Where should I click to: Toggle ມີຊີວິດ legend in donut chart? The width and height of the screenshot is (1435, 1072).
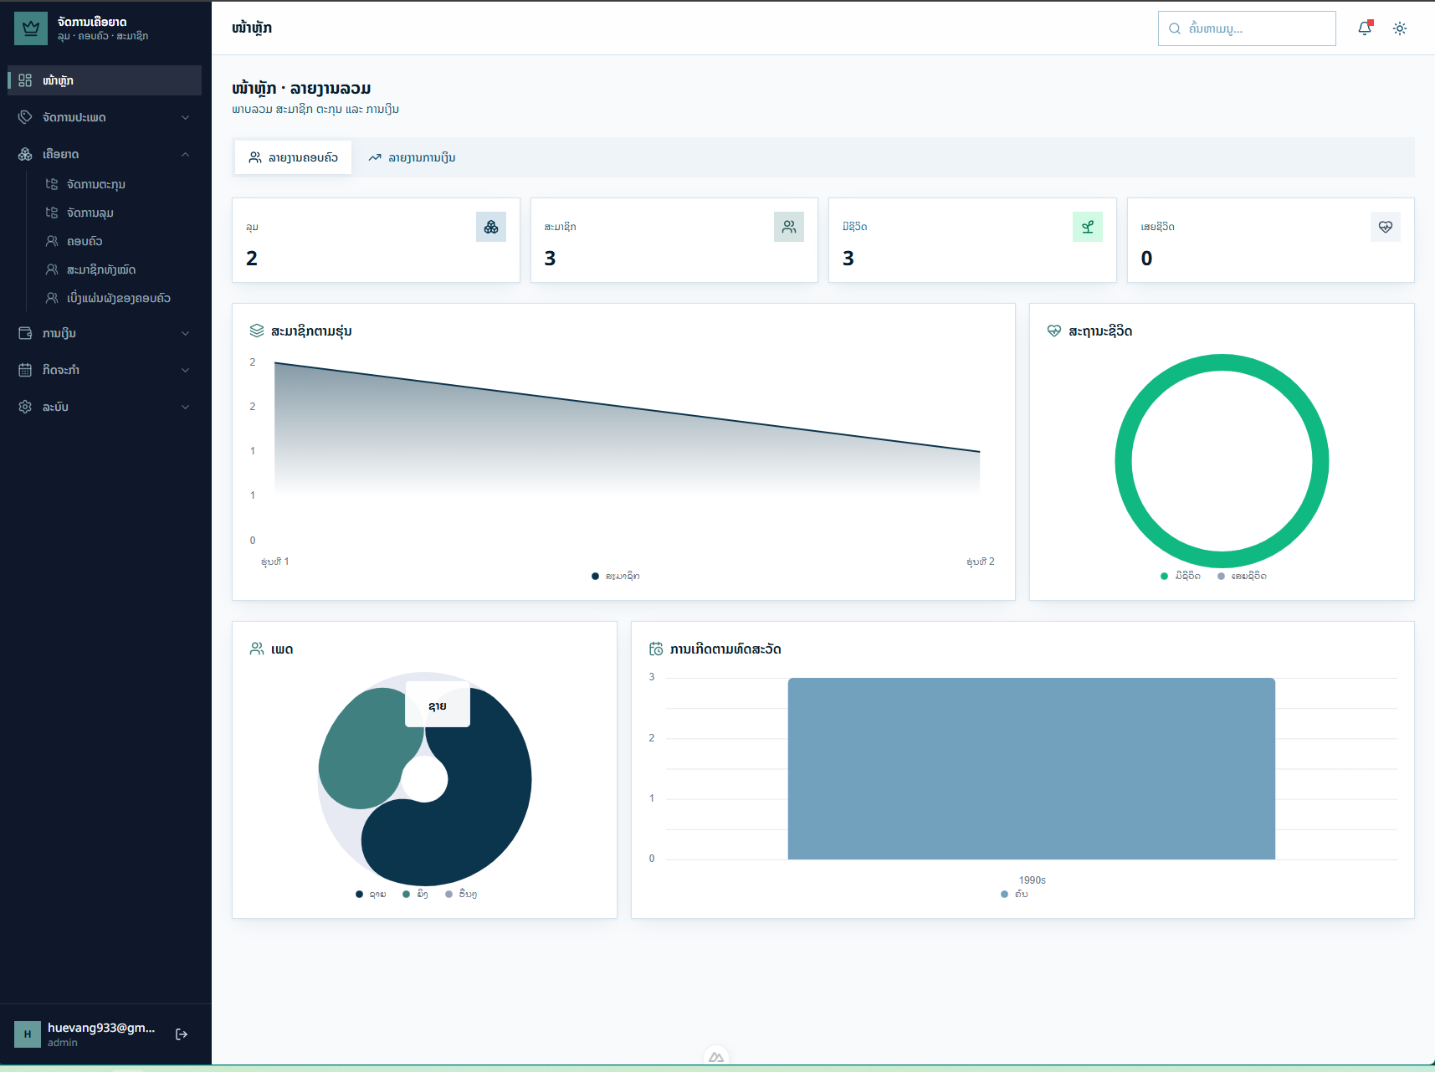point(1181,576)
